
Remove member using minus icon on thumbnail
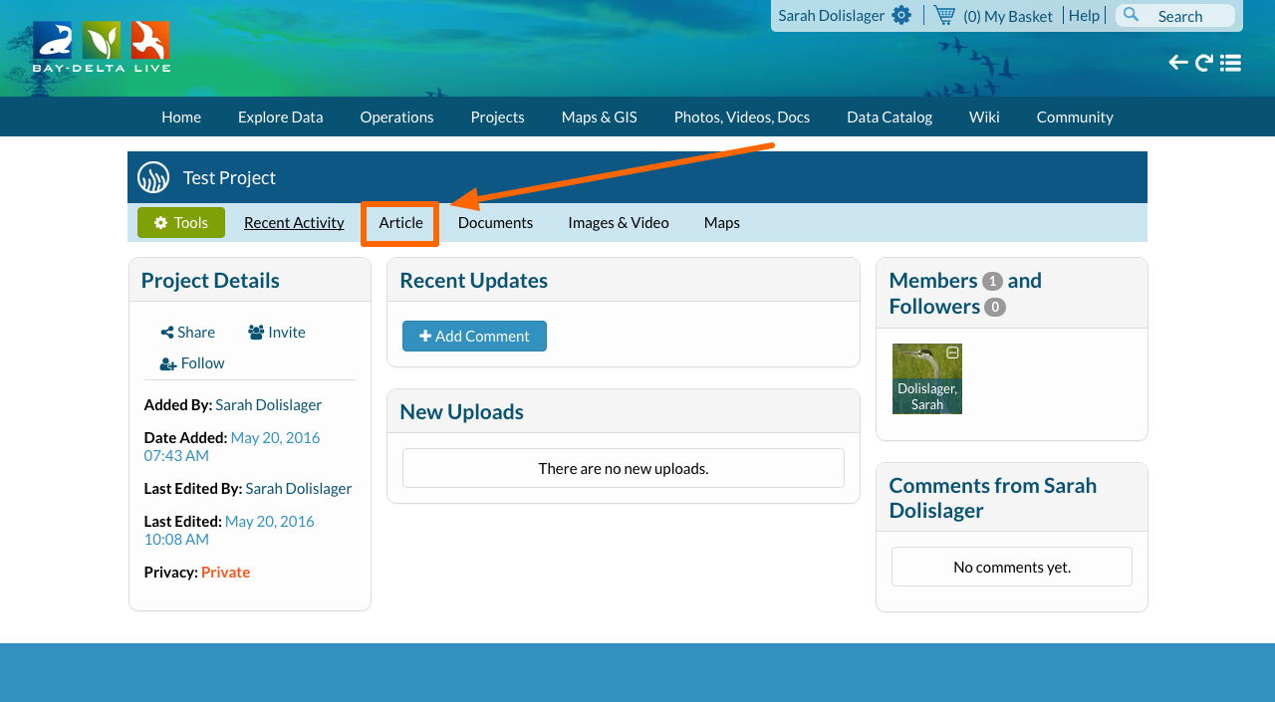952,353
